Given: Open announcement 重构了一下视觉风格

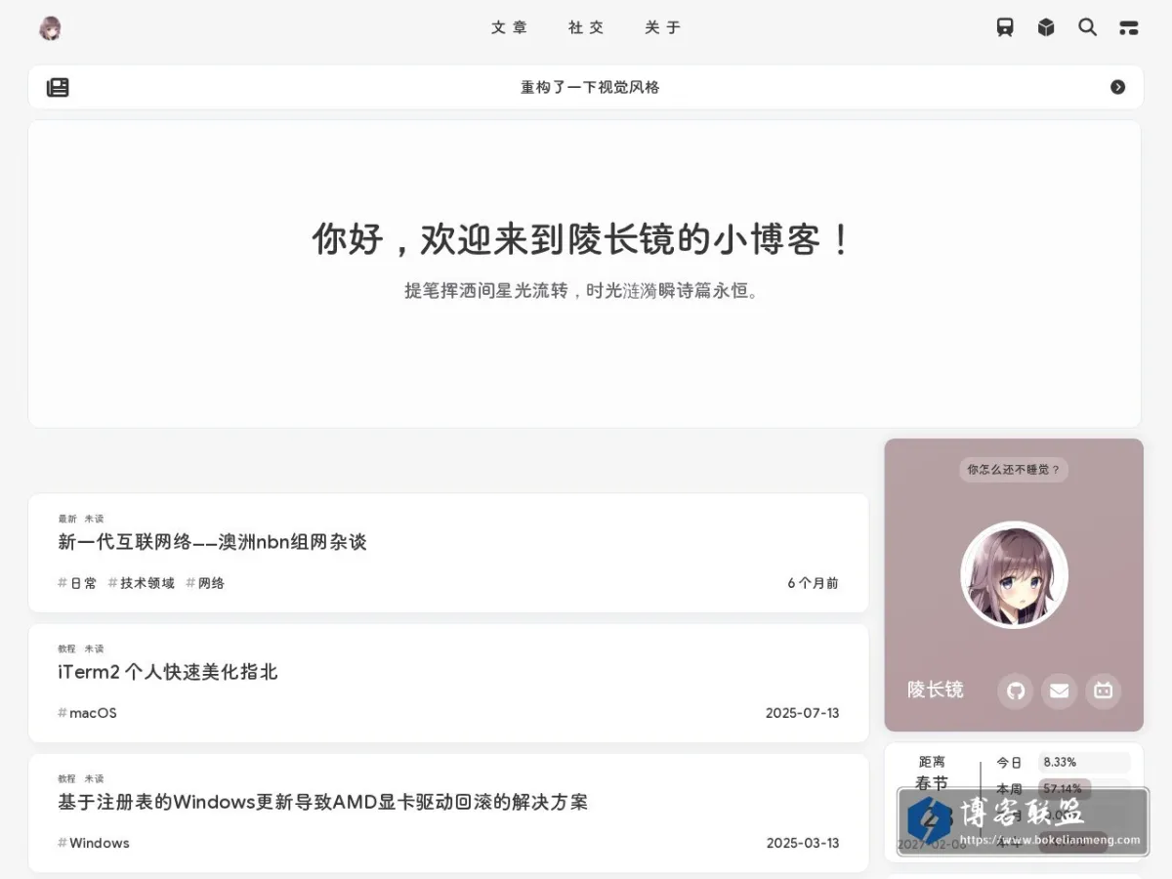Looking at the screenshot, I should click(590, 87).
